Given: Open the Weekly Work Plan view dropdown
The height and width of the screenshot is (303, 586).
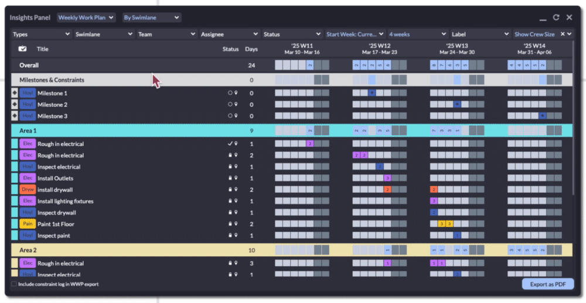Looking at the screenshot, I should pyautogui.click(x=86, y=18).
